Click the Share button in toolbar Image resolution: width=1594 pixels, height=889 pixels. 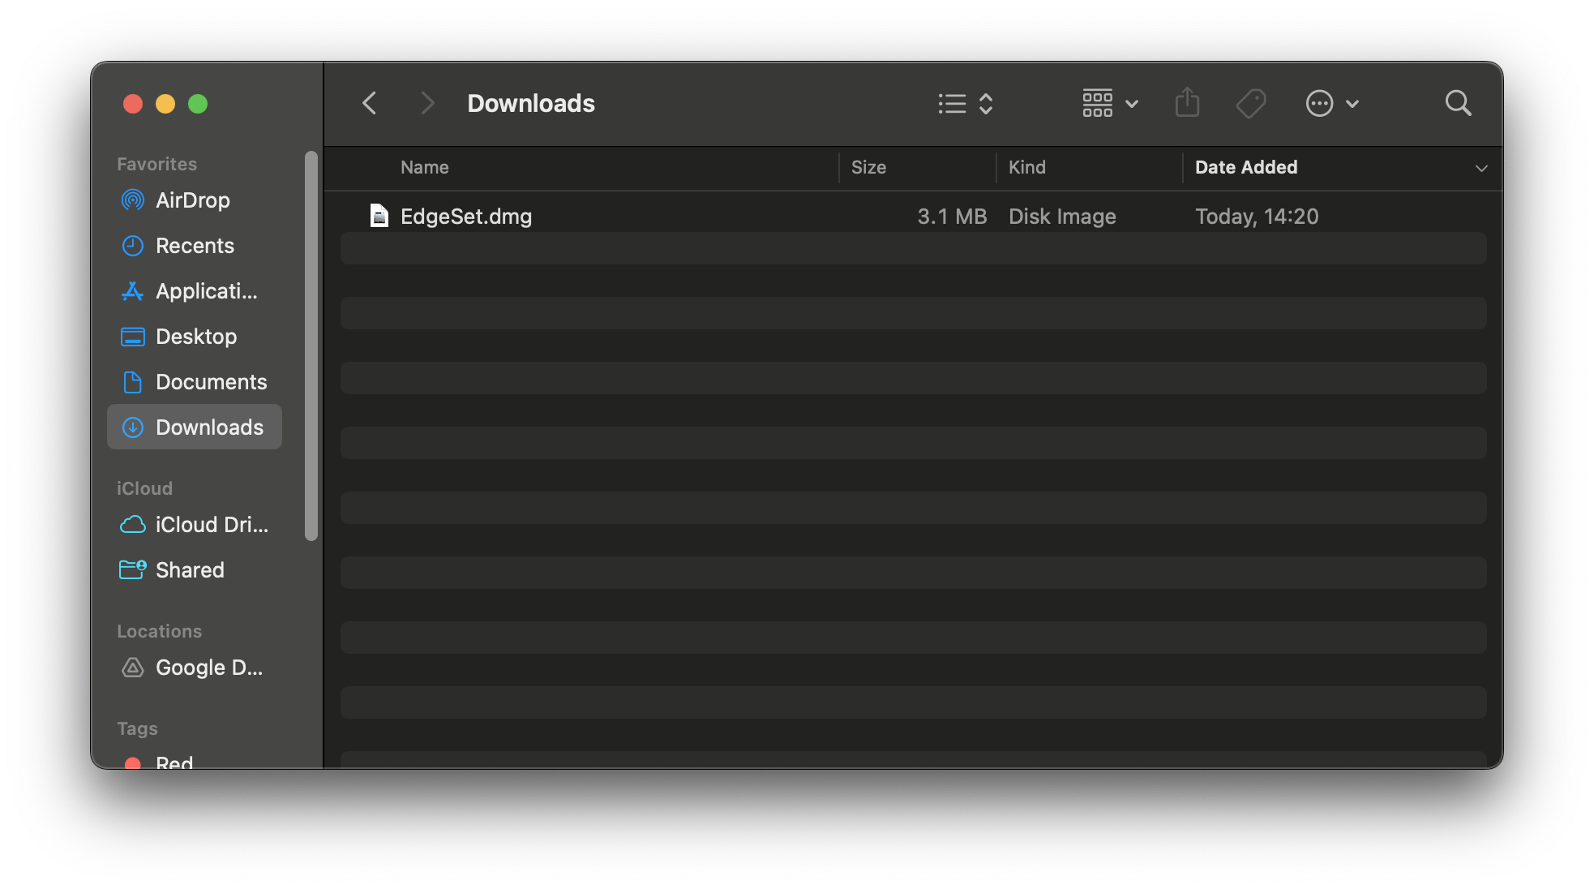[1187, 102]
